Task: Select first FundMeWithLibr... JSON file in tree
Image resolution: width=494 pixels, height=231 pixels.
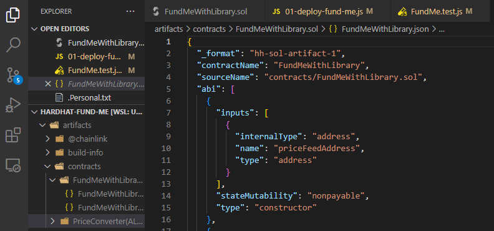Action: [87, 194]
